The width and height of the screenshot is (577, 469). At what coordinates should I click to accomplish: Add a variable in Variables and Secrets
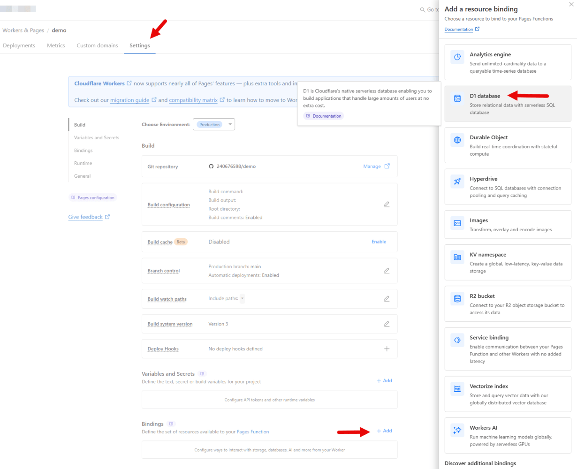point(384,380)
